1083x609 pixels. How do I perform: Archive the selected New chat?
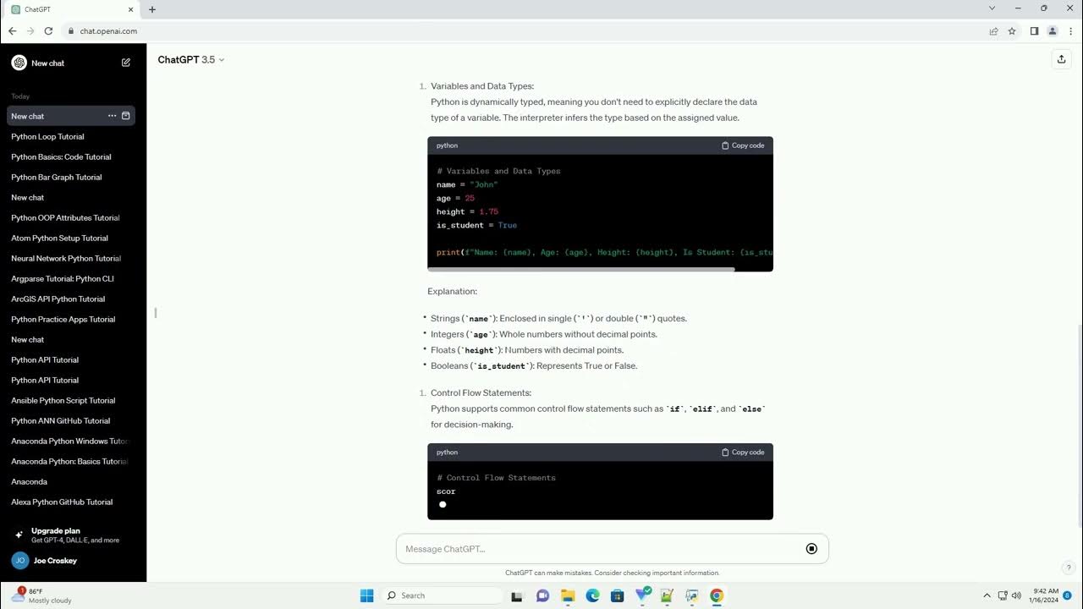click(126, 116)
